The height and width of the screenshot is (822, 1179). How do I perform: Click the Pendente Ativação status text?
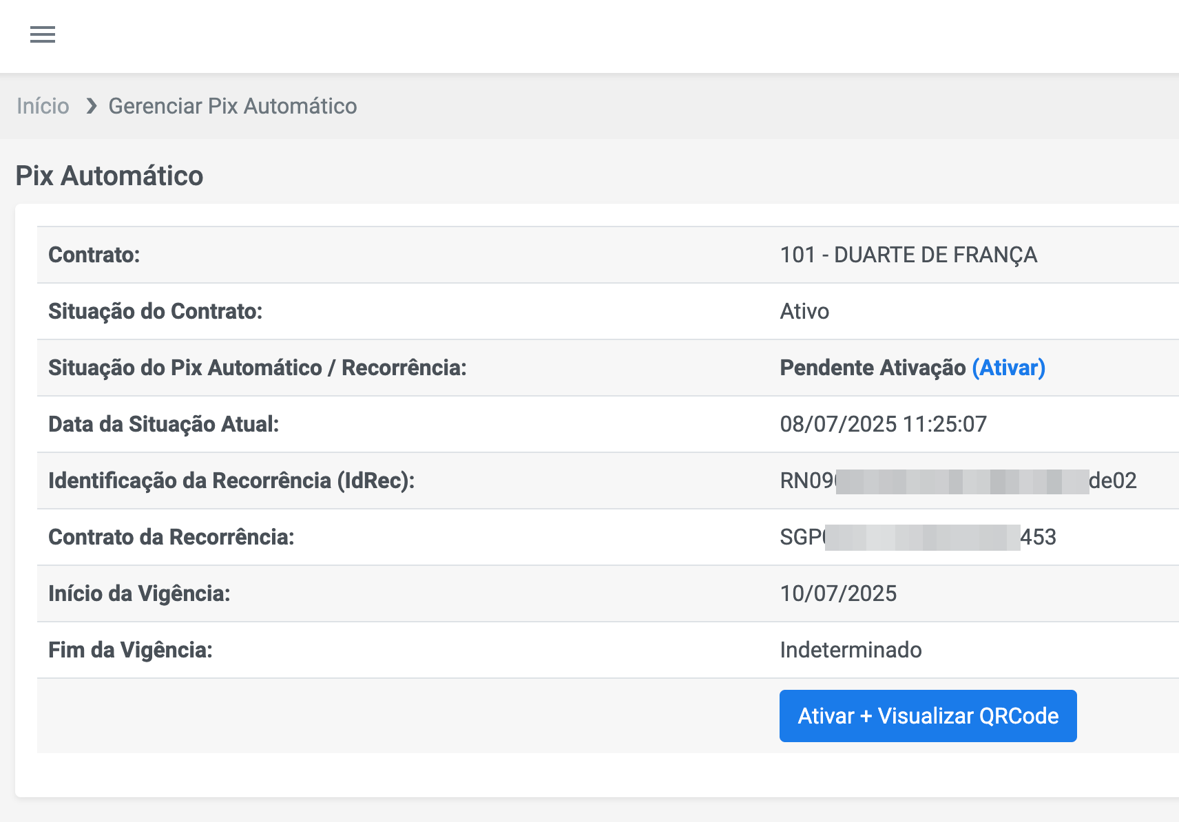click(873, 368)
